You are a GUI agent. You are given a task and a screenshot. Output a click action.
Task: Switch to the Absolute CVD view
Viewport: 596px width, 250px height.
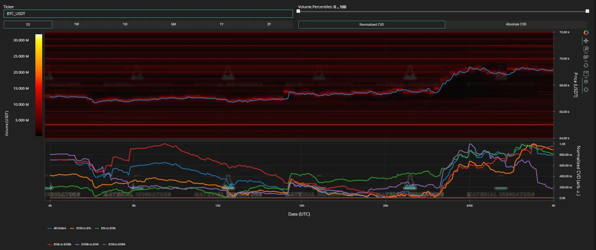516,24
